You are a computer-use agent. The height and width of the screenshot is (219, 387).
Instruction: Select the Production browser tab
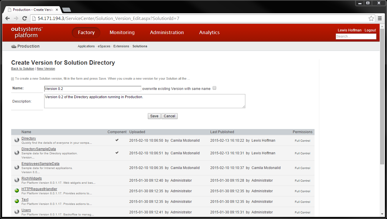point(33,9)
